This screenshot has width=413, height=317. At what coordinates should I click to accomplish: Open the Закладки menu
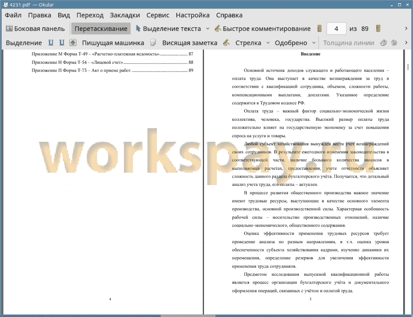125,15
